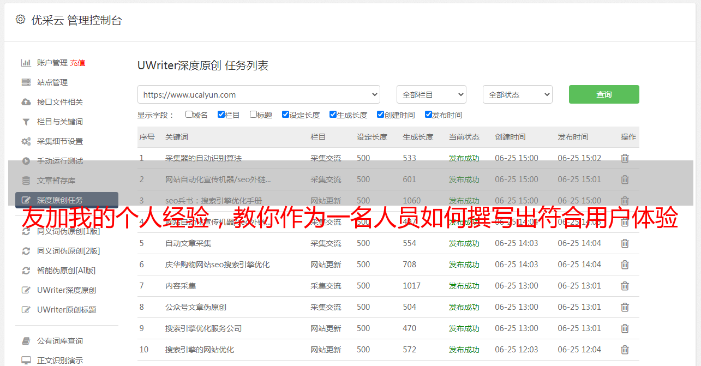Click the gears icon beside 采集细节设置
This screenshot has width=701, height=366.
click(x=26, y=141)
